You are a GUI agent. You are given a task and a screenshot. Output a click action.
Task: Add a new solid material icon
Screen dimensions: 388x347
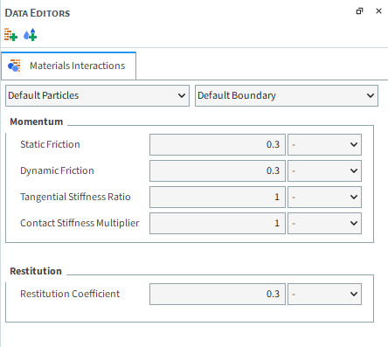point(10,35)
